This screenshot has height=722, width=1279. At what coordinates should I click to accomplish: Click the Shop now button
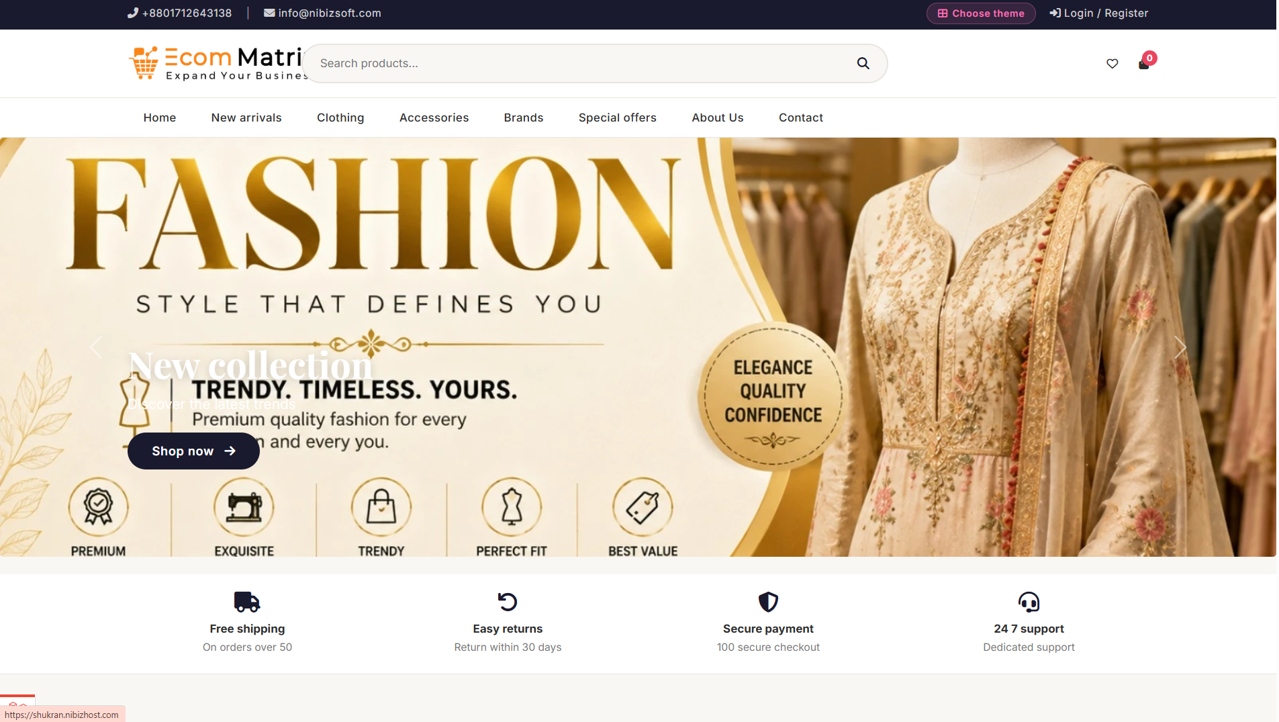193,451
